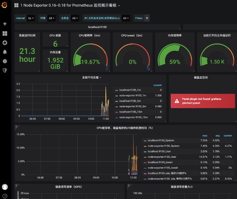This screenshot has height=199, width=237.
Task: Click the user avatar in sidebar
Action: pyautogui.click(x=5, y=187)
